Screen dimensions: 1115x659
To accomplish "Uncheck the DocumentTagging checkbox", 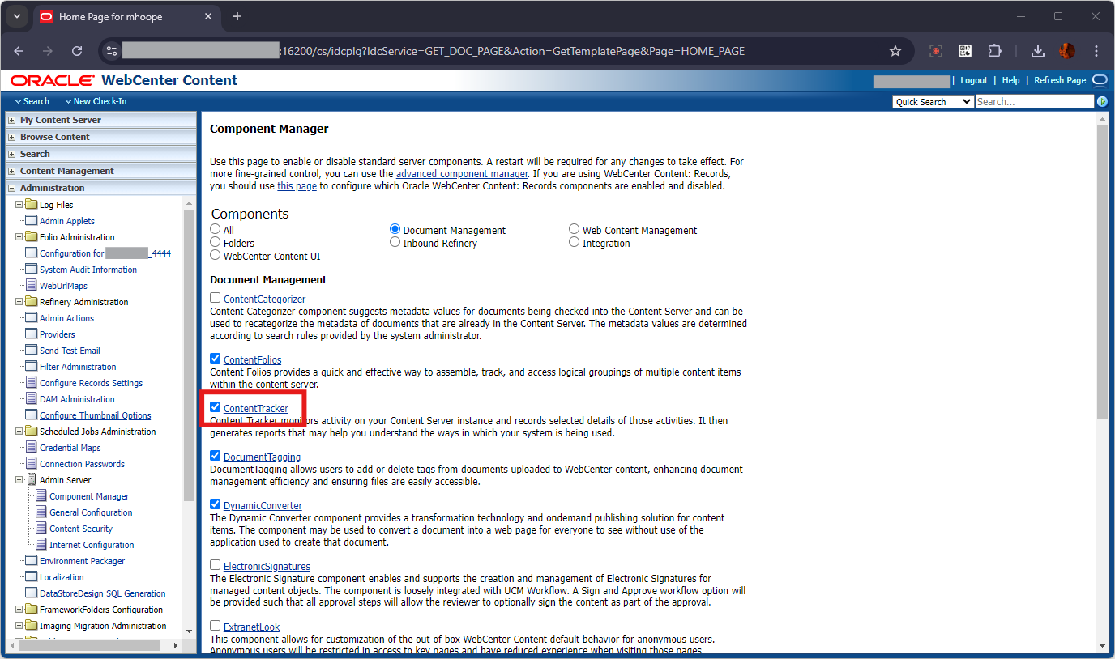I will click(x=216, y=456).
